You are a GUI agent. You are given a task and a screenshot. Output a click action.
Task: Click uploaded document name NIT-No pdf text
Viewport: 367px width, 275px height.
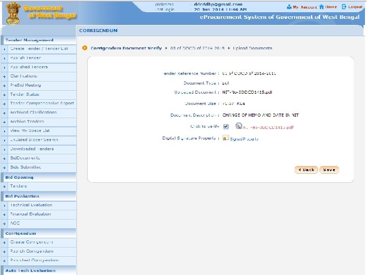pos(247,92)
